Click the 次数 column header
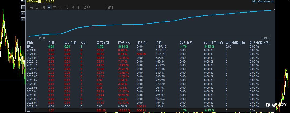Viewport: 290px width, 113px height. coord(84,43)
